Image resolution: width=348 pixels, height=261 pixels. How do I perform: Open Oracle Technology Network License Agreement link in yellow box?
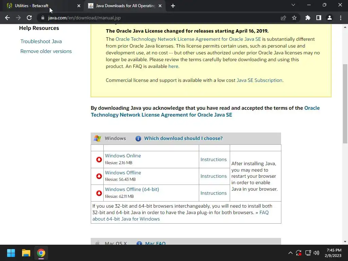point(188,39)
